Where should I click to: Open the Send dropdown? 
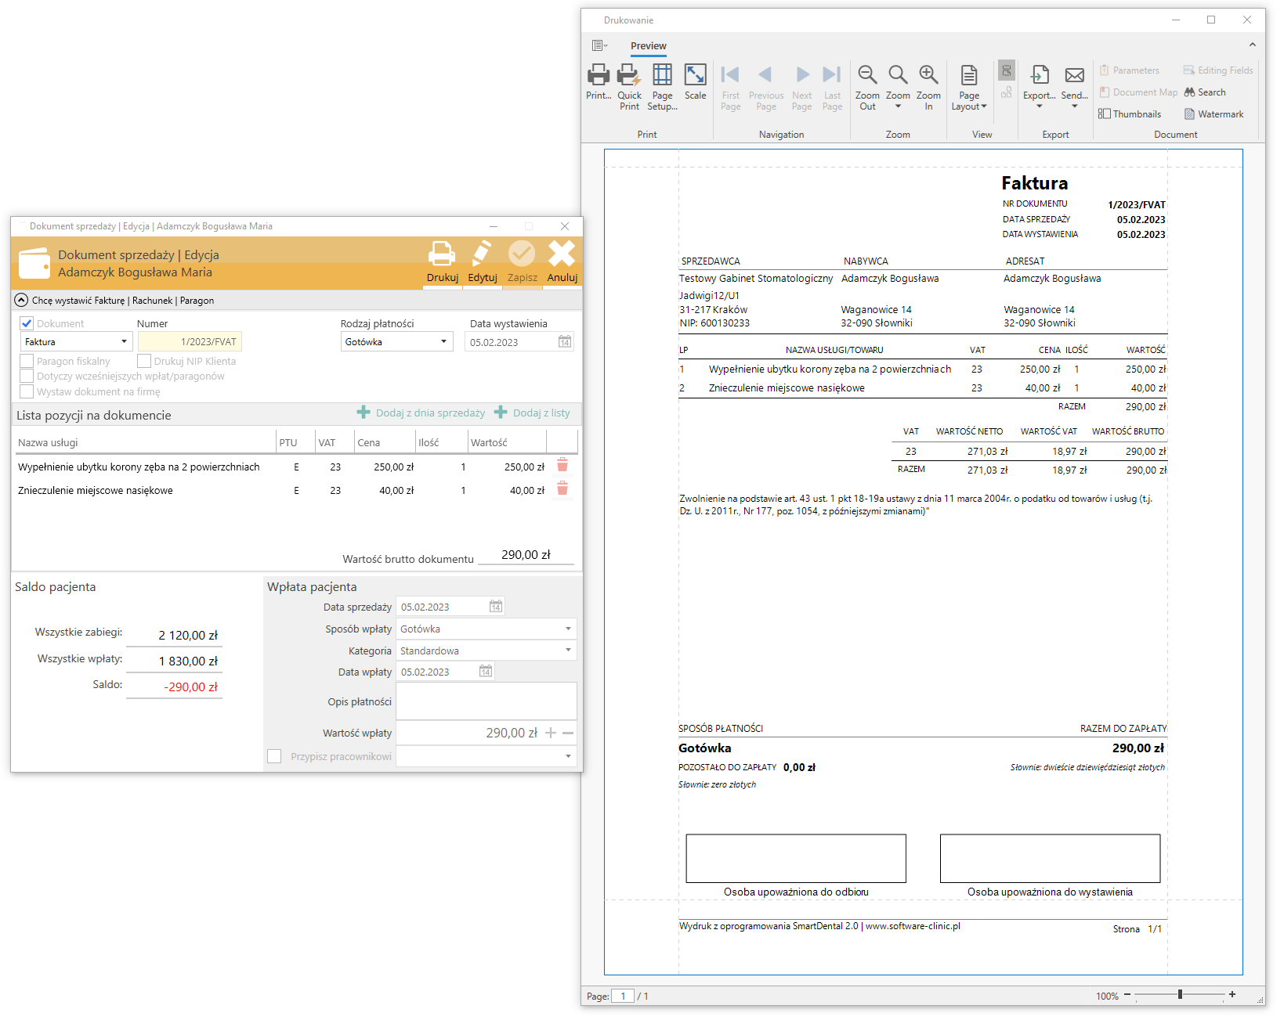[1075, 86]
